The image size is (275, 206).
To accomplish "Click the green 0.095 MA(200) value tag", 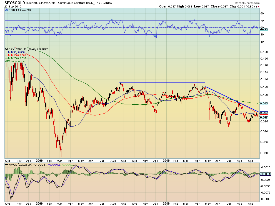I will click(264, 103).
